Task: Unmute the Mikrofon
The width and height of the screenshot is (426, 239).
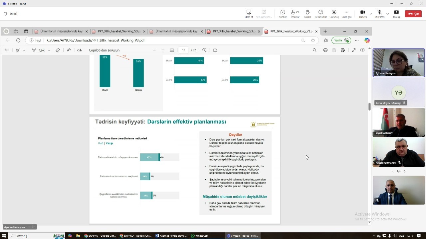Action: tap(379, 14)
